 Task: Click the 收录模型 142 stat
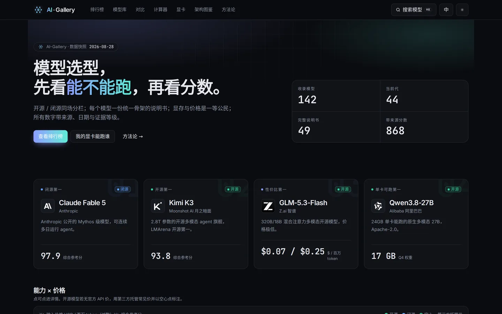[336, 96]
